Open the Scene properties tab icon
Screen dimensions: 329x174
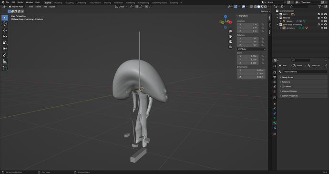click(275, 87)
